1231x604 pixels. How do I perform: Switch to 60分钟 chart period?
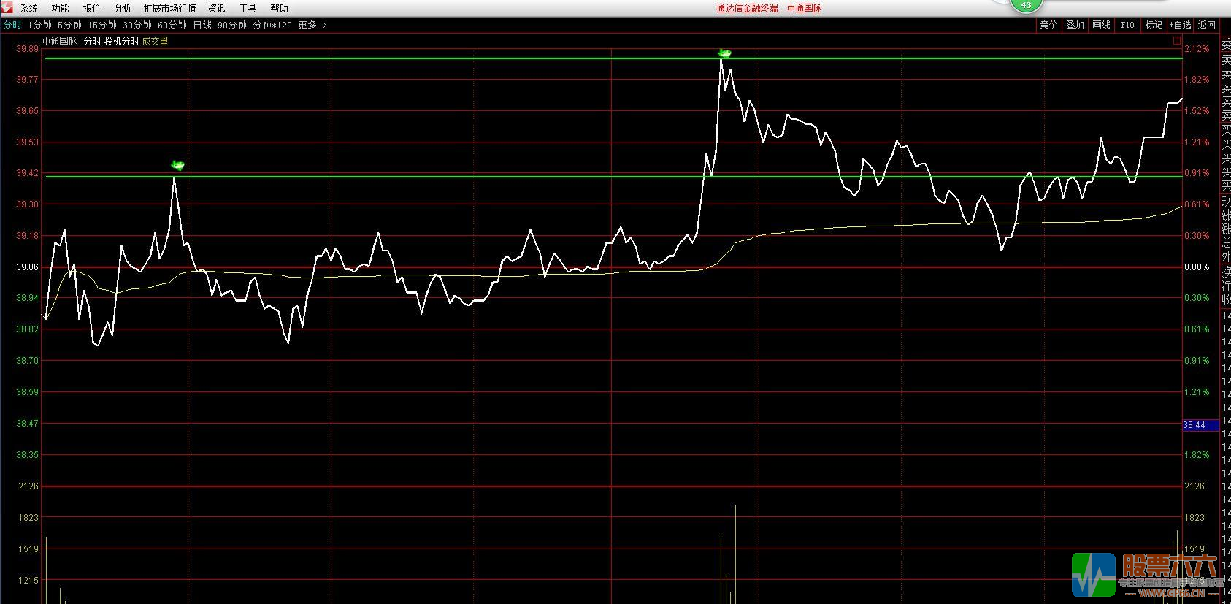[x=172, y=25]
